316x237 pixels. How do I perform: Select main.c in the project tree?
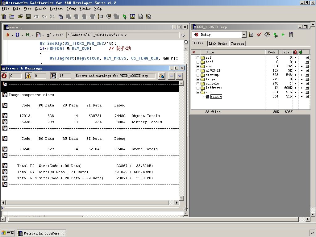click(216, 97)
